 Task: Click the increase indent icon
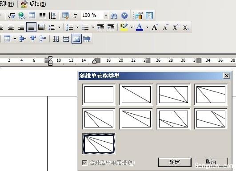pyautogui.click(x=111, y=28)
